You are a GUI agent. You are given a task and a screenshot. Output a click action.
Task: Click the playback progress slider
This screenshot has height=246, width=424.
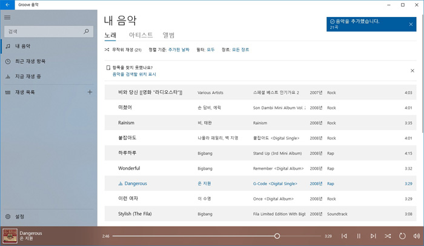pos(217,236)
